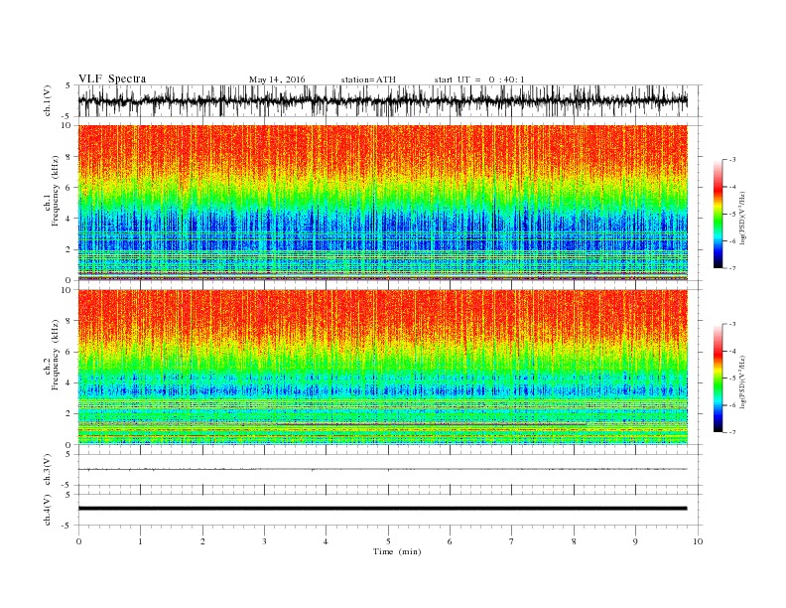Select the 'start UT = 0:40:1' text
Screen dimensions: 786x608
point(479,79)
